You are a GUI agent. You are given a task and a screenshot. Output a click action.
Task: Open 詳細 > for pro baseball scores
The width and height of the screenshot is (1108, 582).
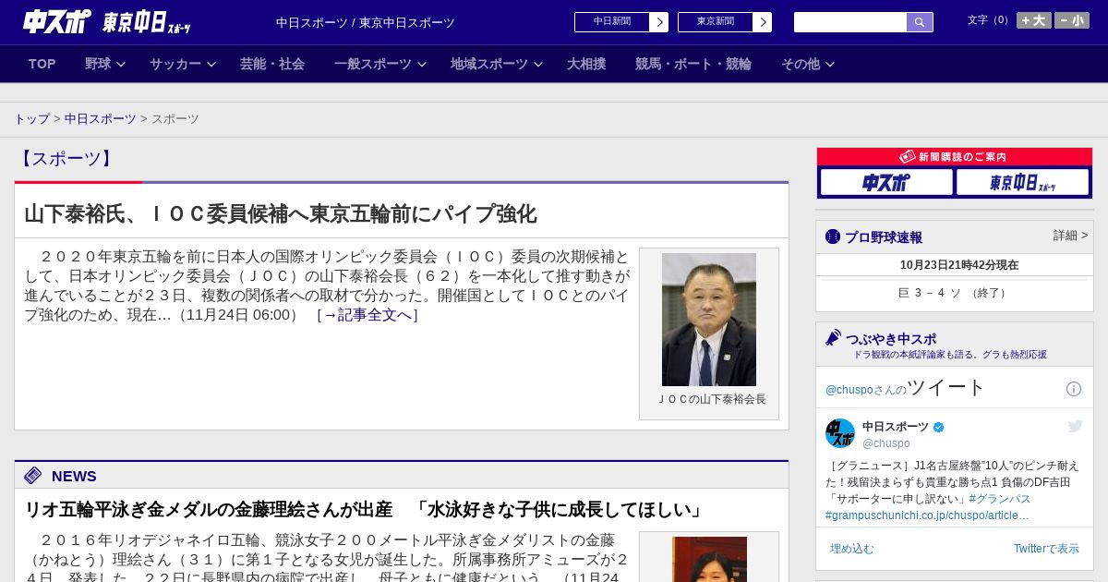point(1070,236)
